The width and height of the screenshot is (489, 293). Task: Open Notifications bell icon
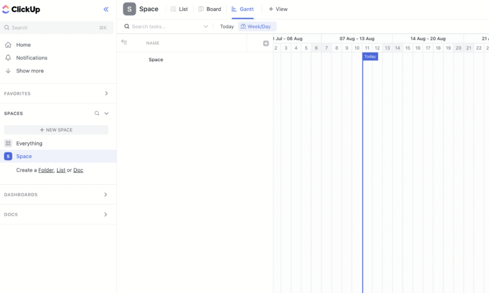[8, 58]
